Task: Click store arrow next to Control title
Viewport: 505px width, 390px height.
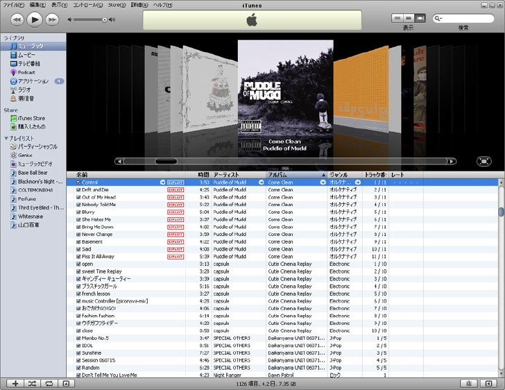Action: tap(162, 183)
